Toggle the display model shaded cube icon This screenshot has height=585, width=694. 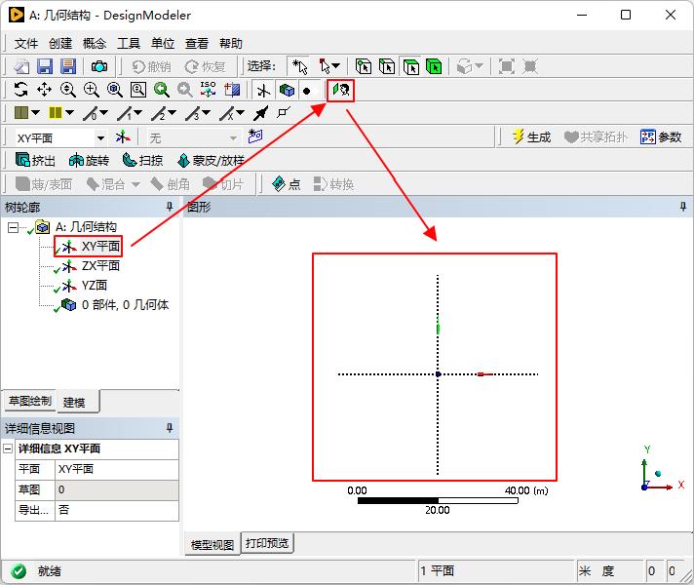pyautogui.click(x=287, y=90)
